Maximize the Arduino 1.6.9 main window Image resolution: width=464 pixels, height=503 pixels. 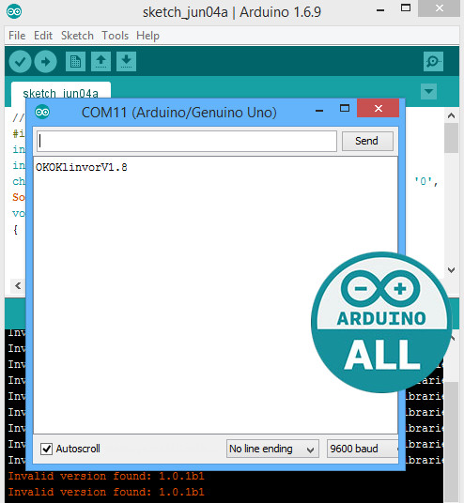pyautogui.click(x=406, y=8)
